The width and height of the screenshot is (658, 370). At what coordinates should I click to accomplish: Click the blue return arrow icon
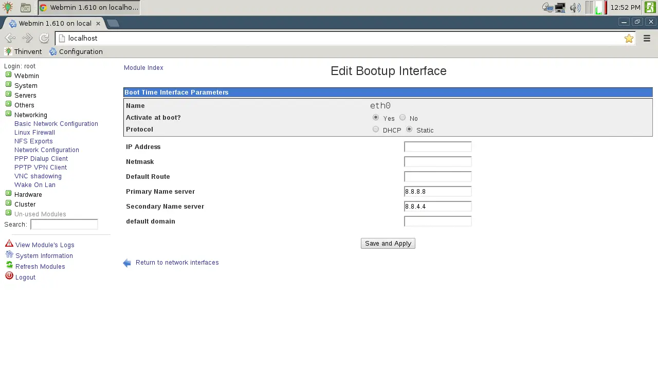pyautogui.click(x=127, y=263)
